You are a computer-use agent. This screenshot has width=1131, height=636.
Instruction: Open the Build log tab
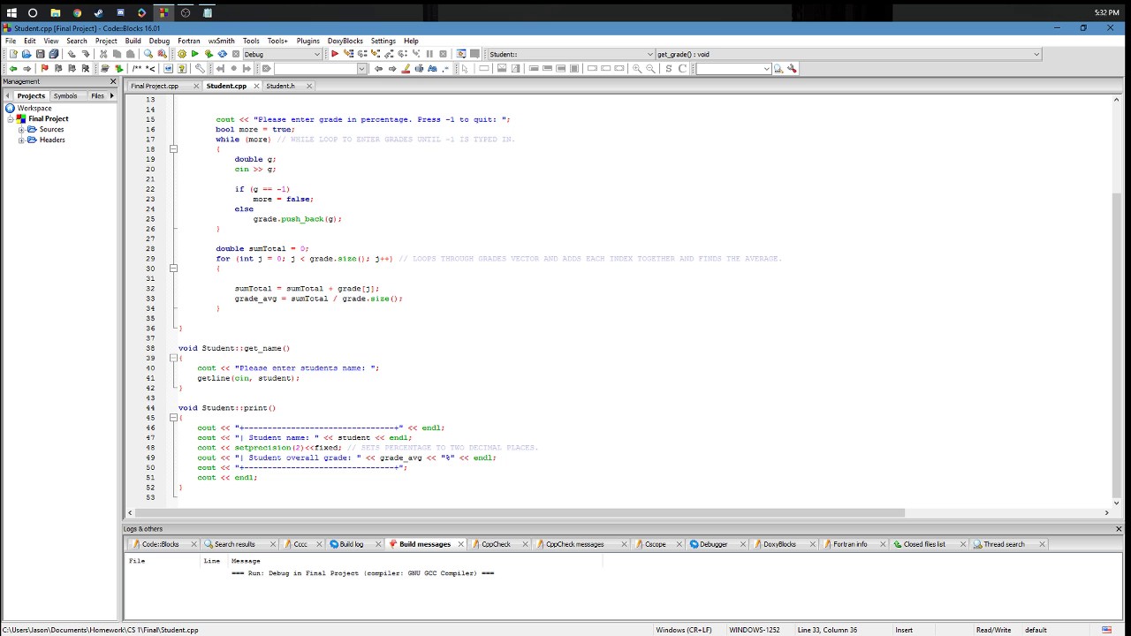pos(351,544)
